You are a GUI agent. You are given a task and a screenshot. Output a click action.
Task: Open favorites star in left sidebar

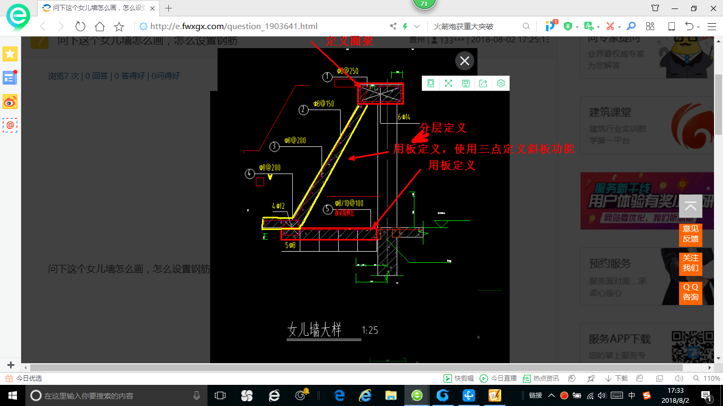coord(10,53)
